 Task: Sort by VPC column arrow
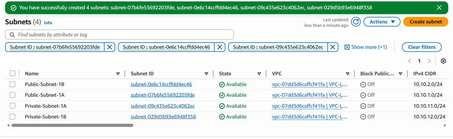pyautogui.click(x=348, y=74)
